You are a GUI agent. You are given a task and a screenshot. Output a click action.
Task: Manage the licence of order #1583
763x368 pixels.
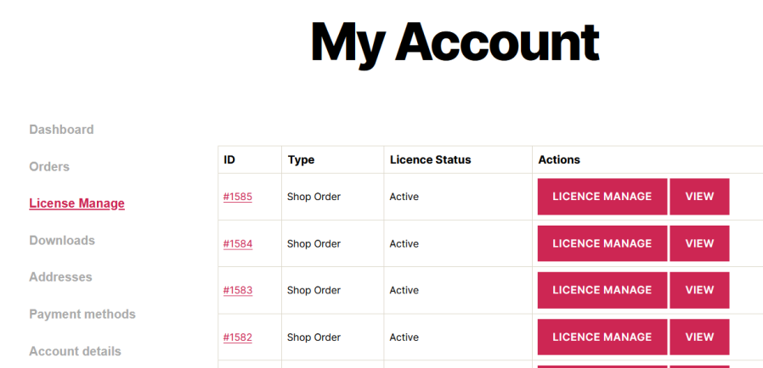point(602,290)
